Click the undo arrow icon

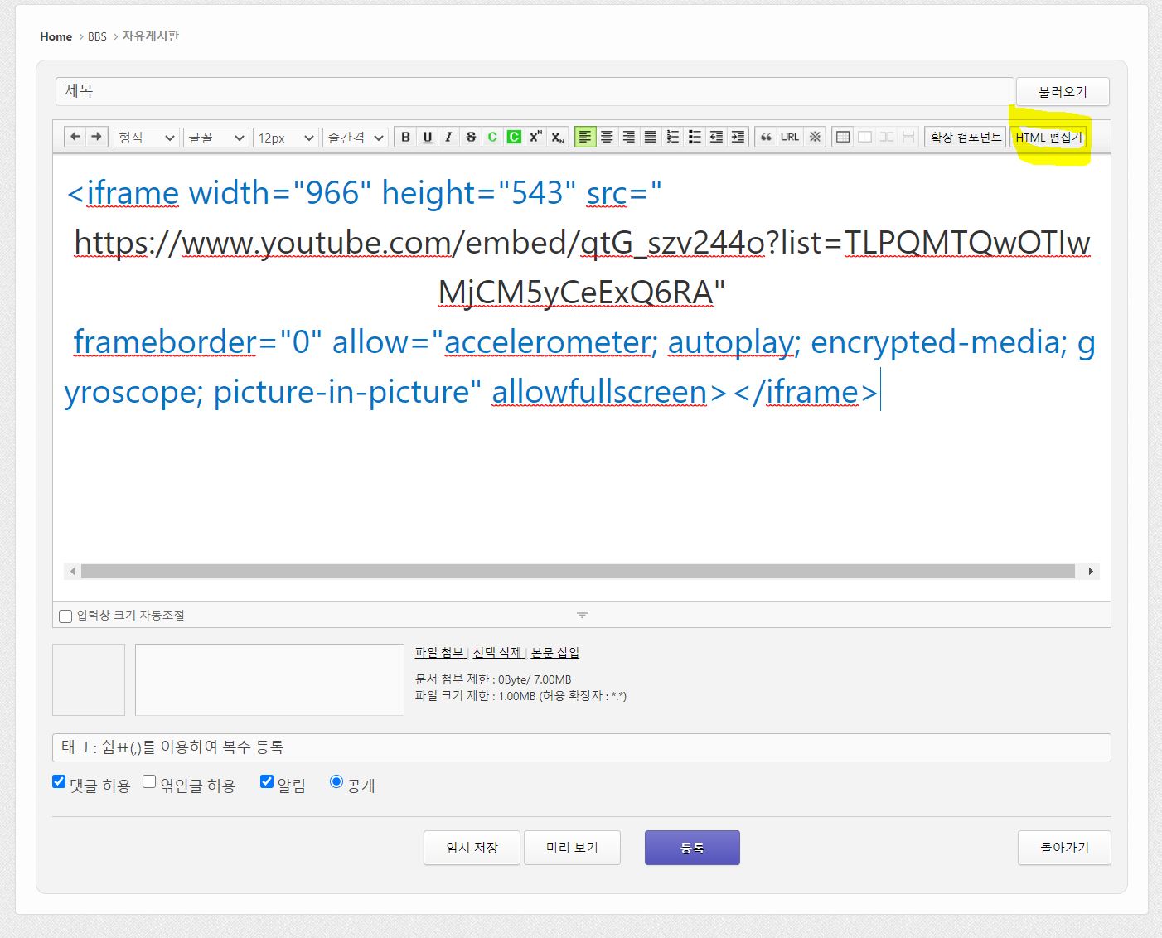[75, 137]
